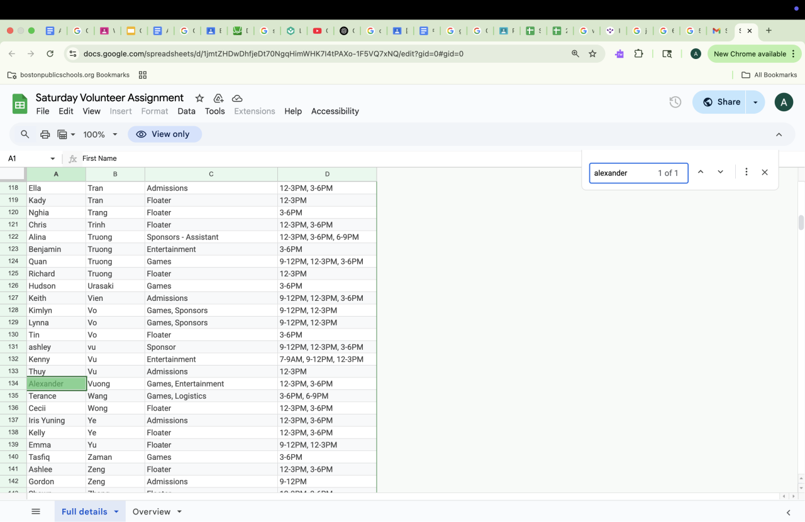Expand the Share button dropdown arrow
This screenshot has width=805, height=522.
tap(755, 102)
